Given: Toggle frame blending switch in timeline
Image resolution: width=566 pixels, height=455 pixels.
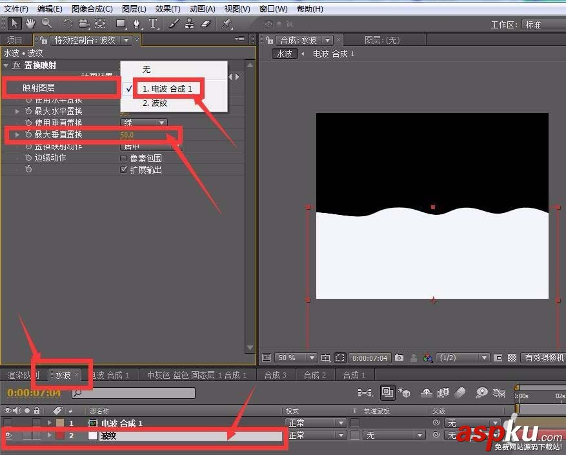Looking at the screenshot, I should (443, 392).
